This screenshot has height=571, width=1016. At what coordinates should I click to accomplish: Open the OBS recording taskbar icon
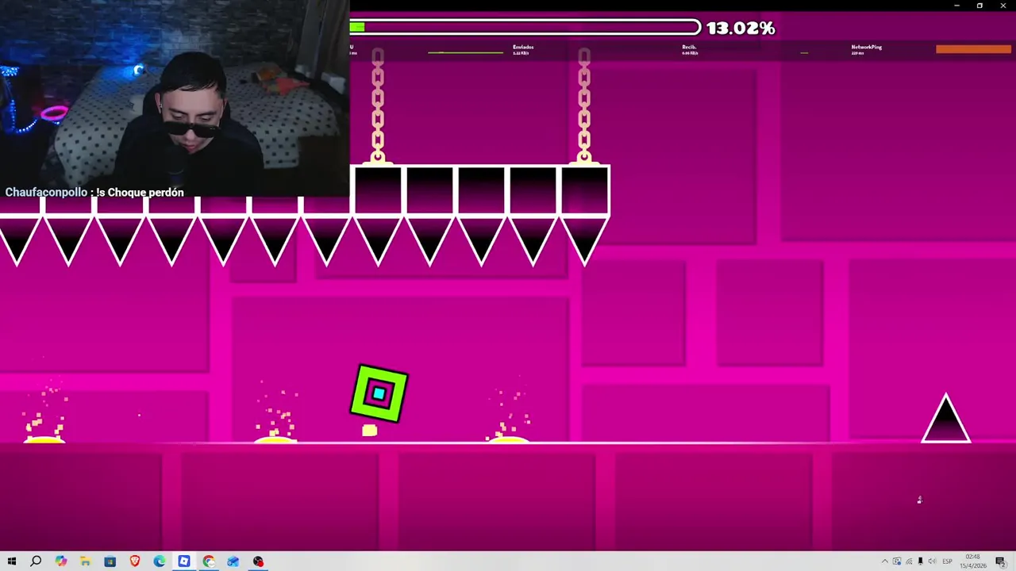coord(258,561)
